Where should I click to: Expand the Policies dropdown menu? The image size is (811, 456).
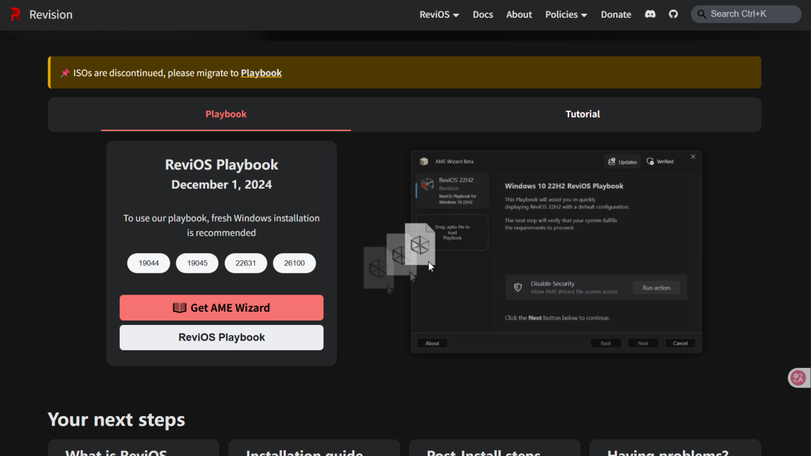tap(566, 15)
